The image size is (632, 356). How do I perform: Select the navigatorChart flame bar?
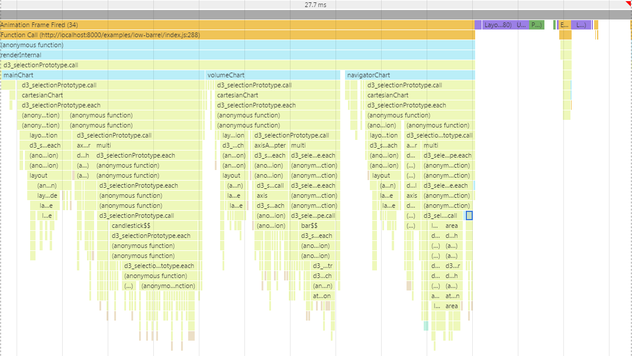coord(410,75)
